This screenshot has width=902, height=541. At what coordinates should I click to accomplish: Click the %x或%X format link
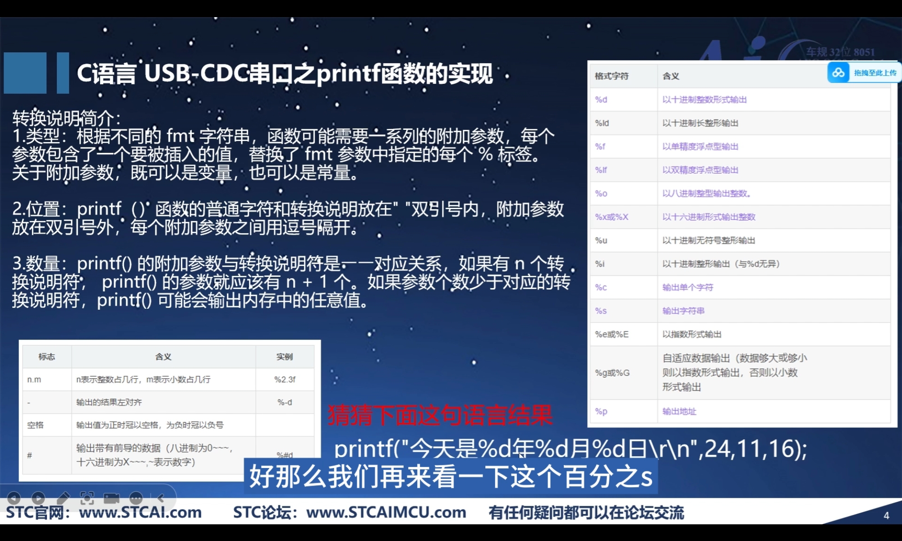pyautogui.click(x=611, y=217)
